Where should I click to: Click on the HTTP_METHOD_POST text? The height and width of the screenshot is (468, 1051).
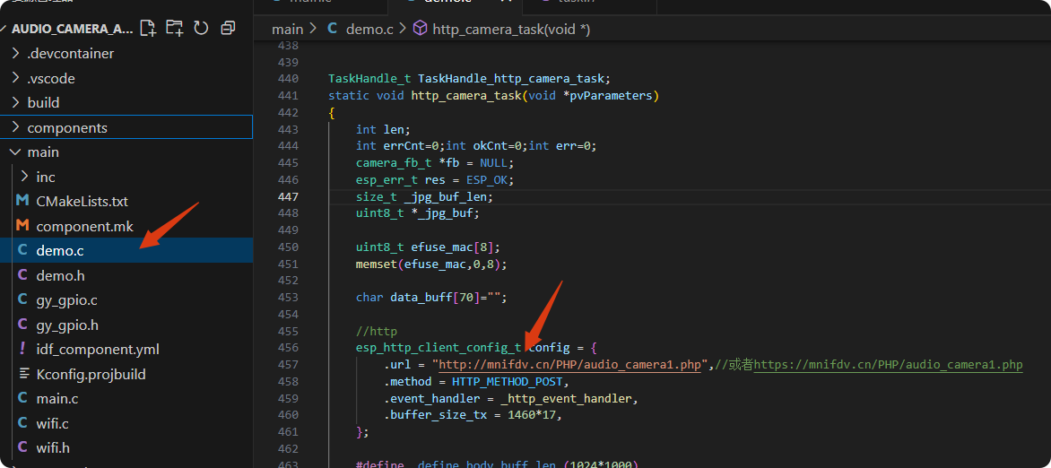tap(509, 382)
